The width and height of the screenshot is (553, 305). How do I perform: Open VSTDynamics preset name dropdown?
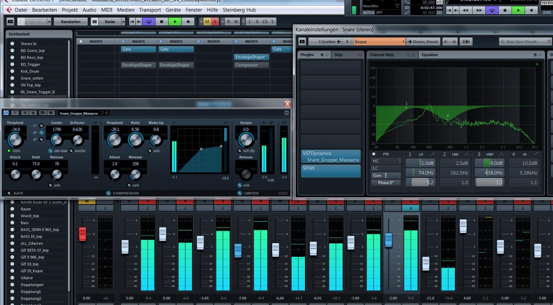[x=81, y=113]
